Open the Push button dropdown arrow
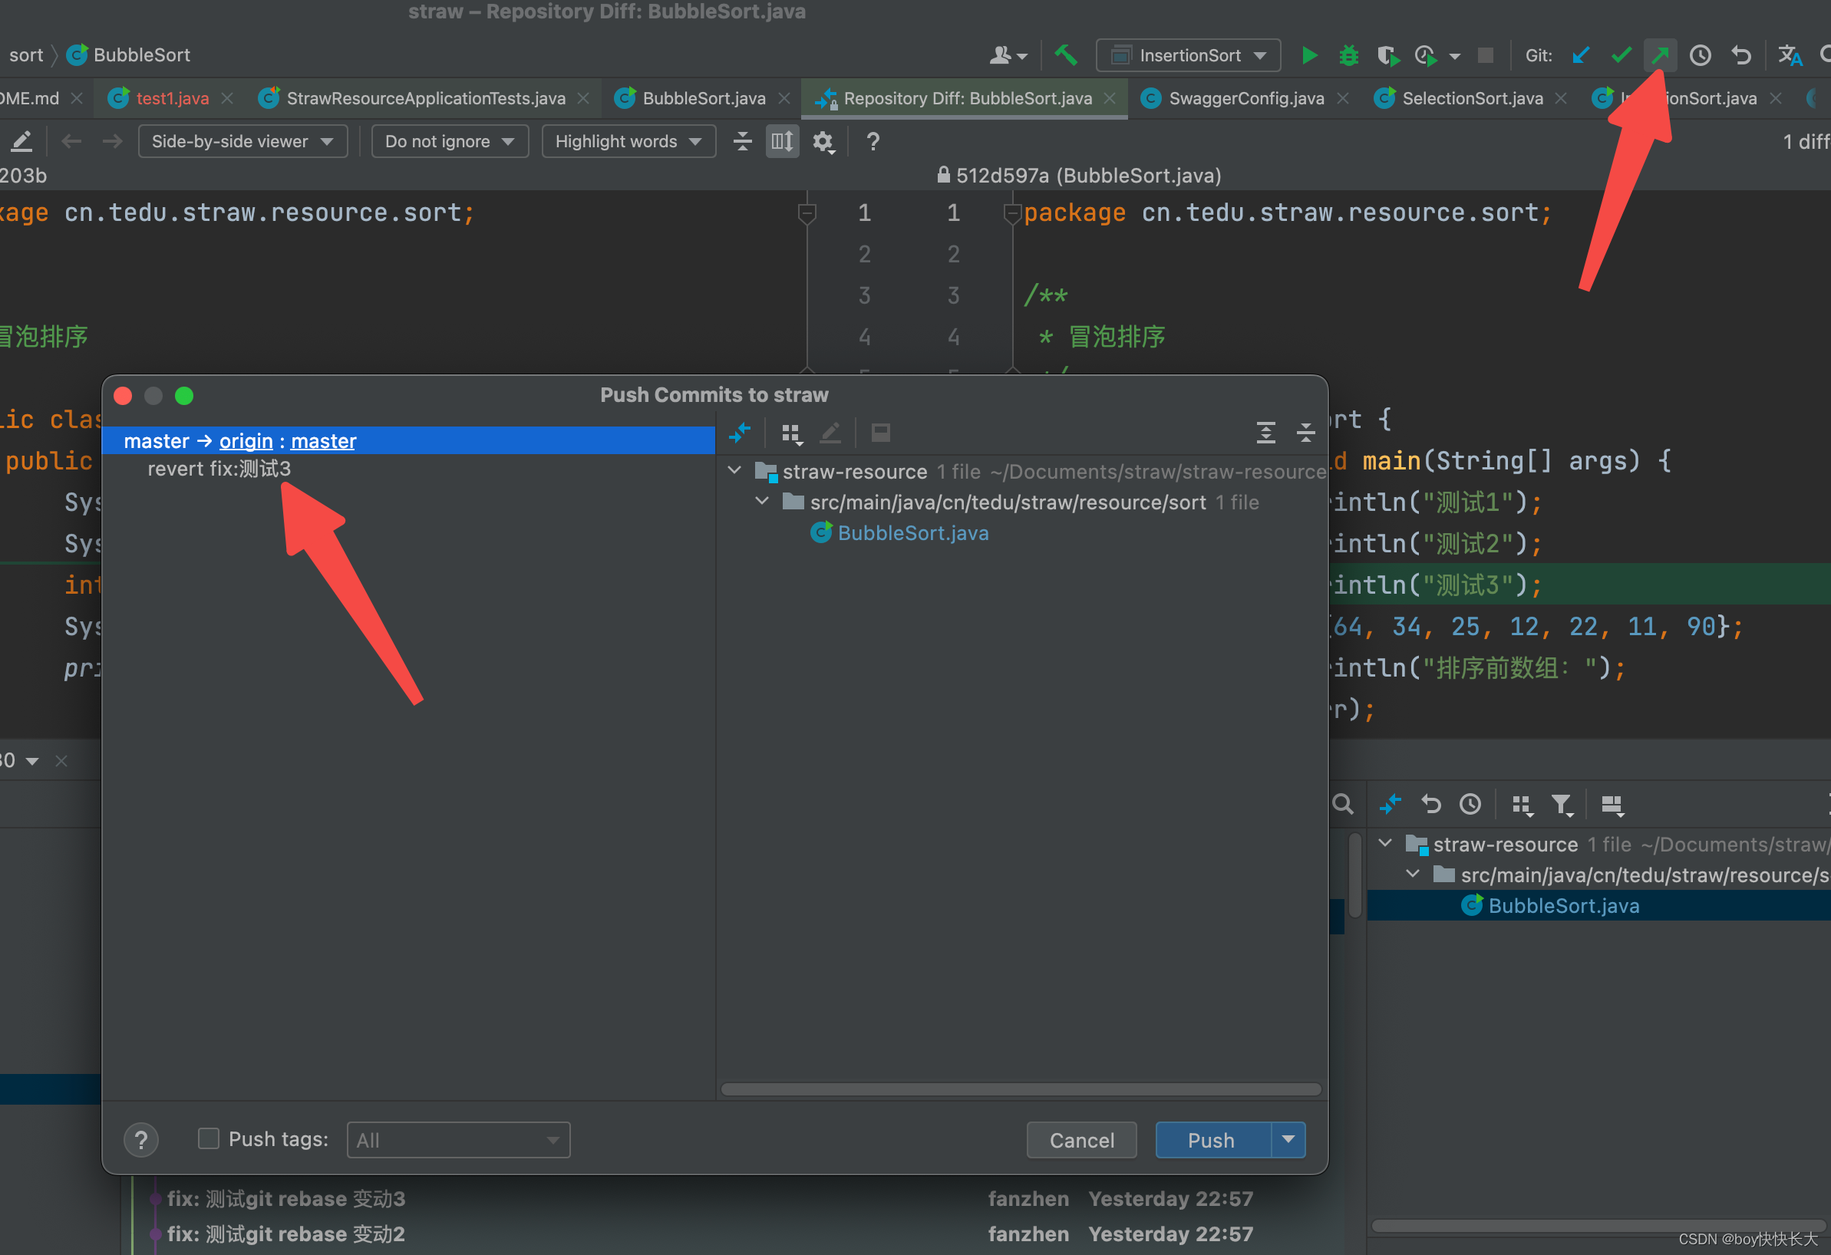 pyautogui.click(x=1288, y=1139)
